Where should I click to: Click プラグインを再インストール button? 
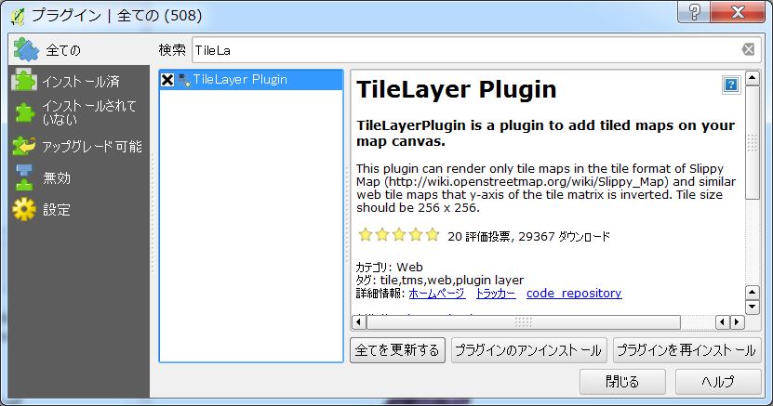tap(686, 350)
